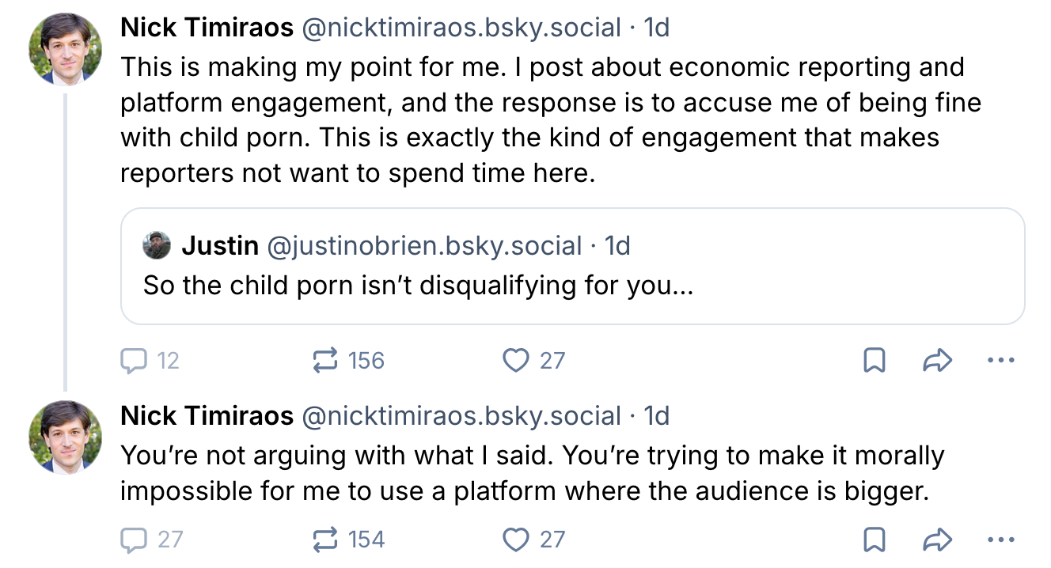Click @nicktimiraos.bsky.social handle on second post
This screenshot has height=568, width=1051.
pyautogui.click(x=462, y=415)
